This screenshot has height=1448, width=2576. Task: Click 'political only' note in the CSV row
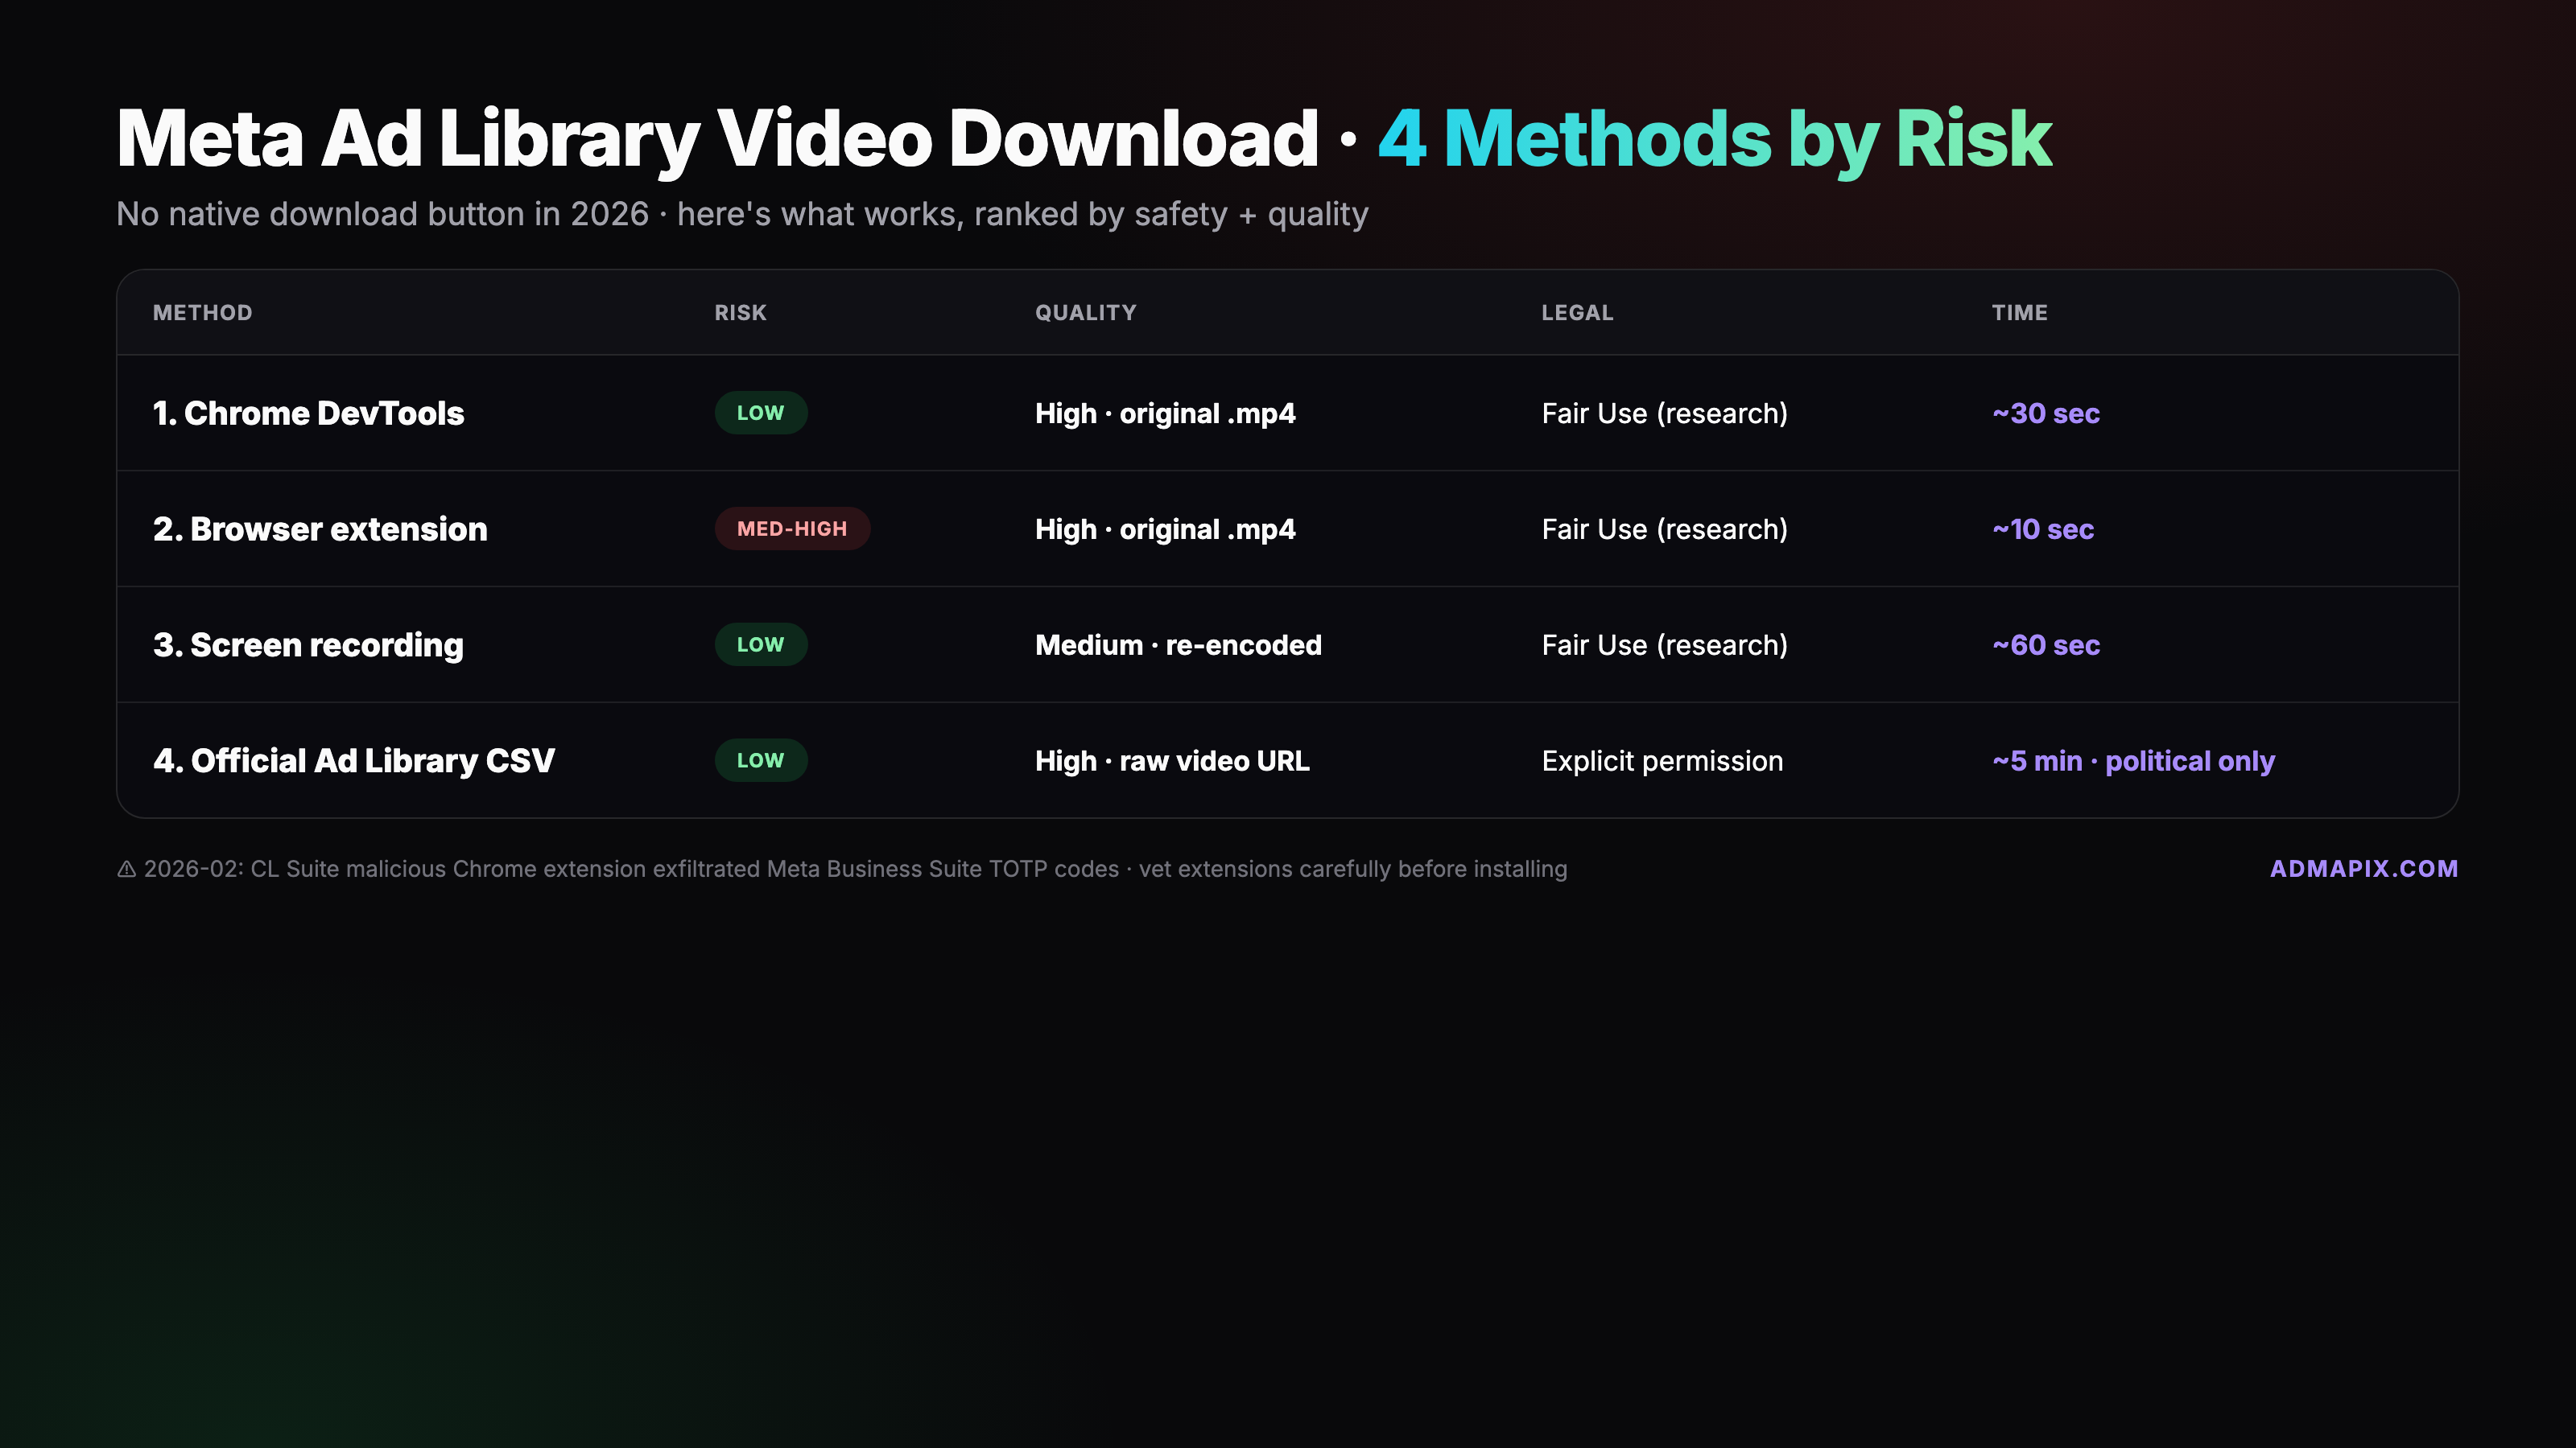tap(2190, 760)
